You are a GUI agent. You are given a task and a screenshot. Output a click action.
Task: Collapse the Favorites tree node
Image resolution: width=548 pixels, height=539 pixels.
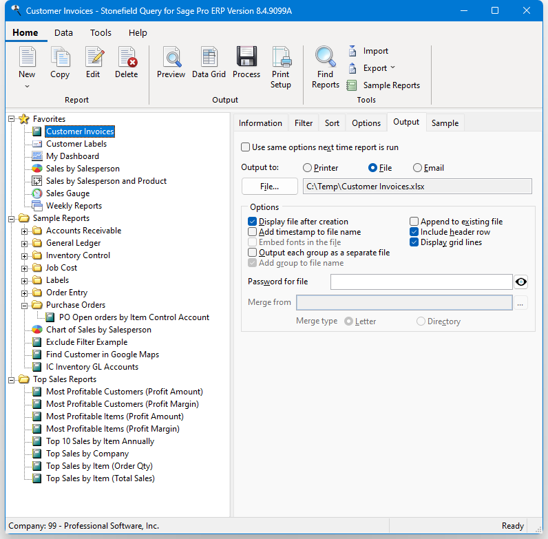pos(11,119)
